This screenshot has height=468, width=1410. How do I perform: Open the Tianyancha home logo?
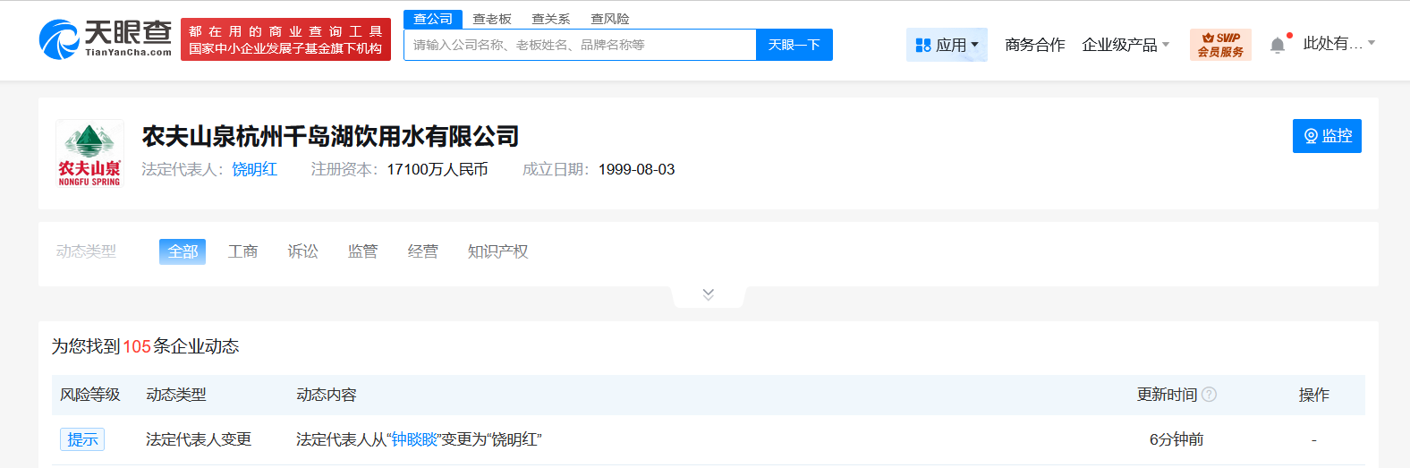click(x=106, y=39)
